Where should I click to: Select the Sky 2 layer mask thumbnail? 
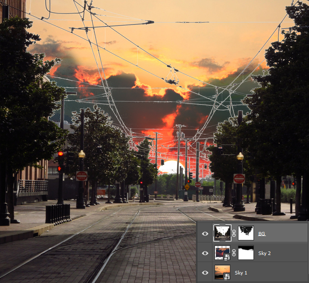click(x=246, y=253)
